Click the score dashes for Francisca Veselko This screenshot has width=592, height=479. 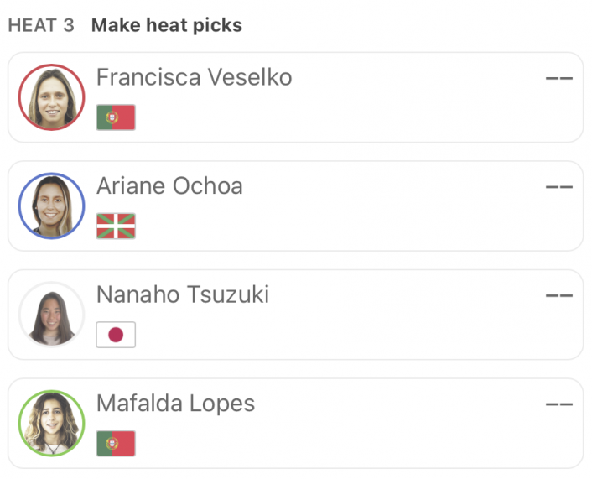[559, 78]
